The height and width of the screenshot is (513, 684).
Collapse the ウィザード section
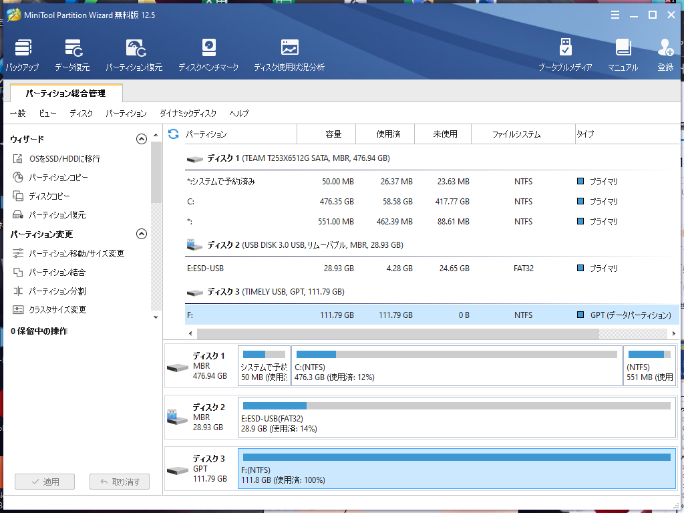[142, 139]
